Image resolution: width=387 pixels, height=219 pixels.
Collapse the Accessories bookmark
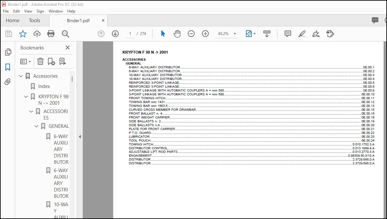pos(21,76)
